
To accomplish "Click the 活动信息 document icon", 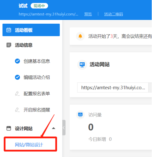I will point(9,45).
